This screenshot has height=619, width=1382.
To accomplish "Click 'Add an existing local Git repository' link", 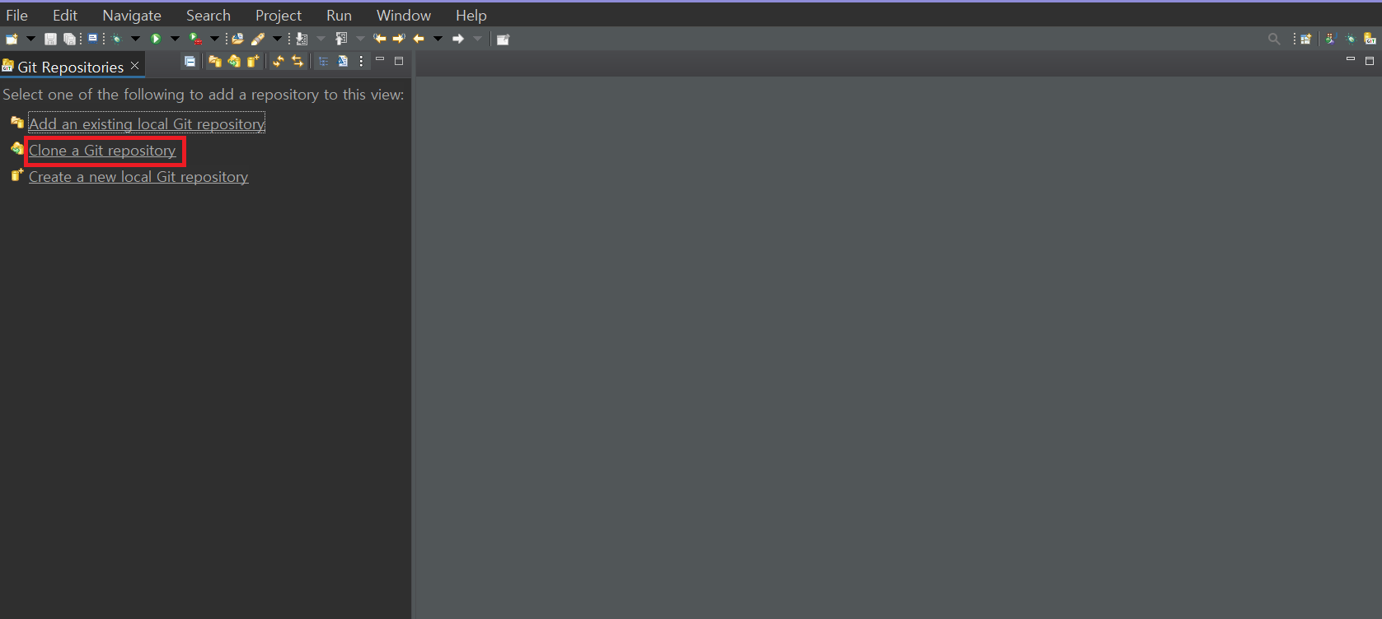I will pyautogui.click(x=147, y=123).
